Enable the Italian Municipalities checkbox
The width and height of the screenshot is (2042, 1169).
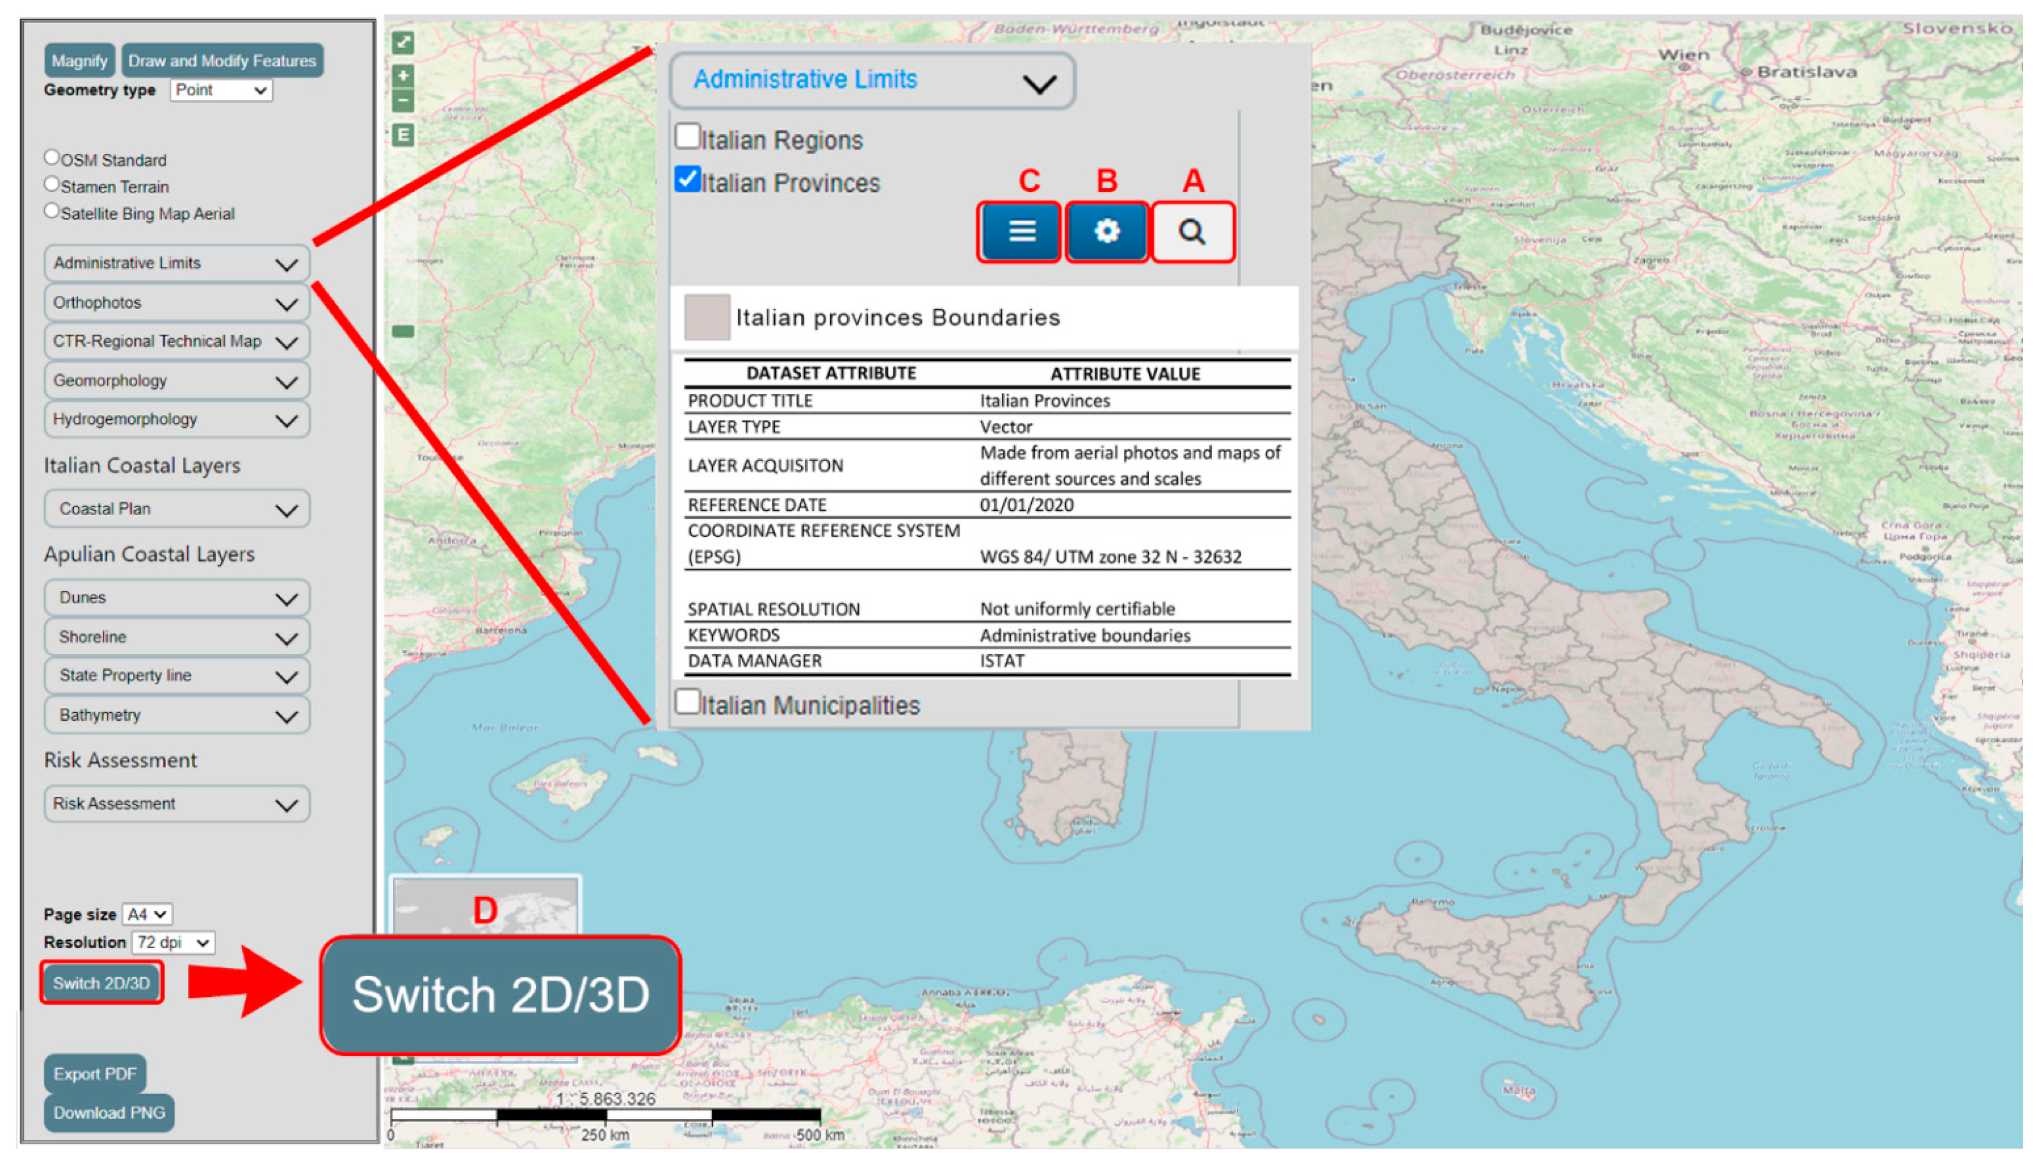tap(687, 702)
